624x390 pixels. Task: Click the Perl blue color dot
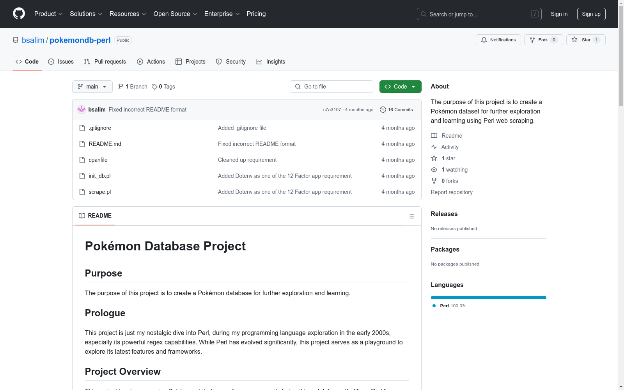click(x=434, y=306)
